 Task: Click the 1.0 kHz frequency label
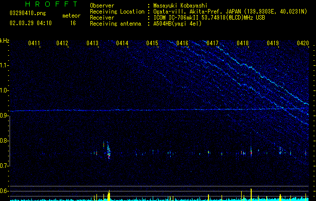point(4,90)
